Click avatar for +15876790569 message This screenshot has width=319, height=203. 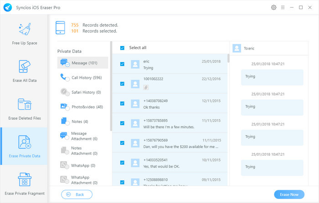tap(135, 143)
